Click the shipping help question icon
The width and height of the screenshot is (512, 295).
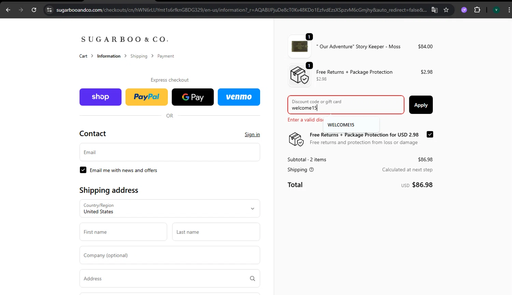coord(311,169)
